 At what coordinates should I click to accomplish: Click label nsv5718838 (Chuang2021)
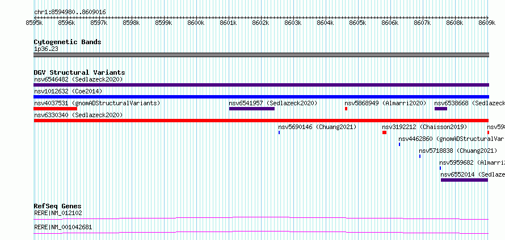tap(458, 151)
